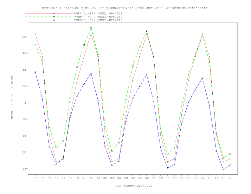Click x-axis forecast hour label 33
251x194 pixels.
tap(112, 178)
